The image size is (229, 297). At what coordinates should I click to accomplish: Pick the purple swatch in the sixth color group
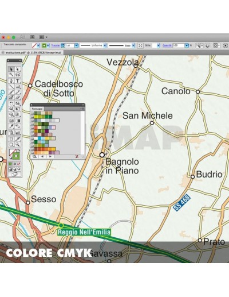47,131
